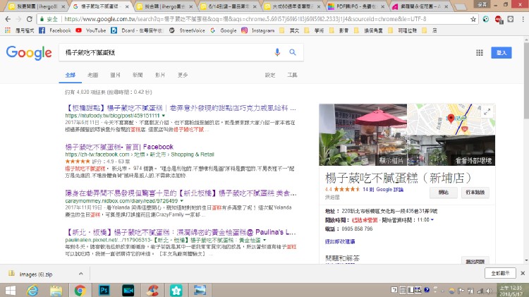
Task: Open File Explorer from taskbar
Action: [56, 290]
